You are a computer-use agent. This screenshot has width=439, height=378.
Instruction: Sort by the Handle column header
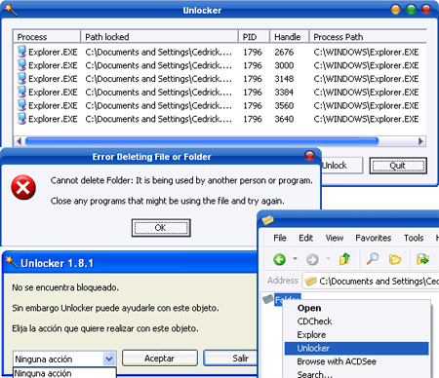coord(290,37)
